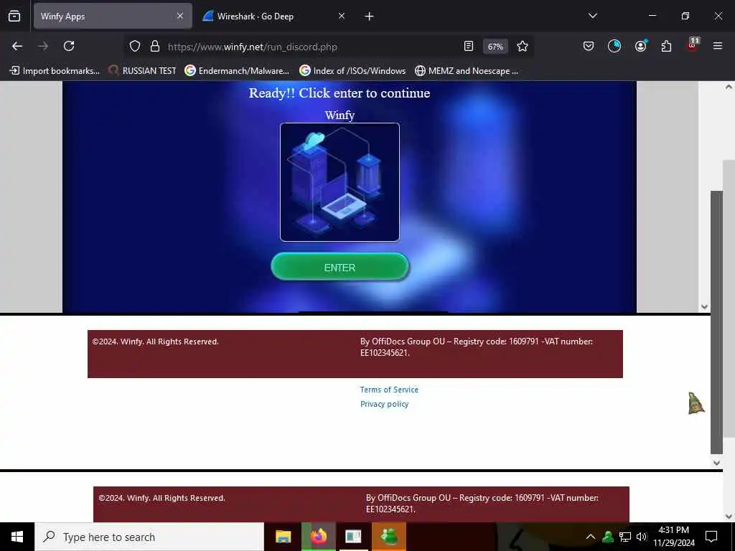Open Firefox View icon in tab bar
735x551 pixels.
tap(14, 16)
